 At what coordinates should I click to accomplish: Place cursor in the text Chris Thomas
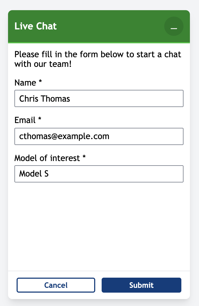(x=45, y=99)
